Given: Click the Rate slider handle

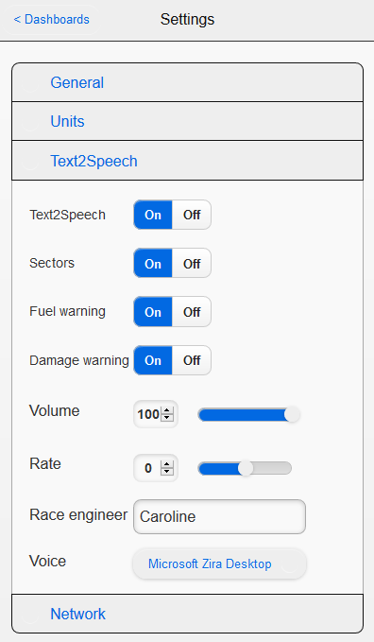Looking at the screenshot, I should (246, 468).
